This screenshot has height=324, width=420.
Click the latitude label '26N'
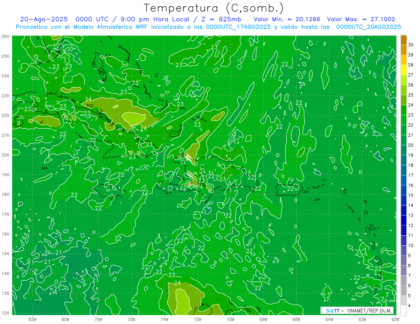point(5,36)
